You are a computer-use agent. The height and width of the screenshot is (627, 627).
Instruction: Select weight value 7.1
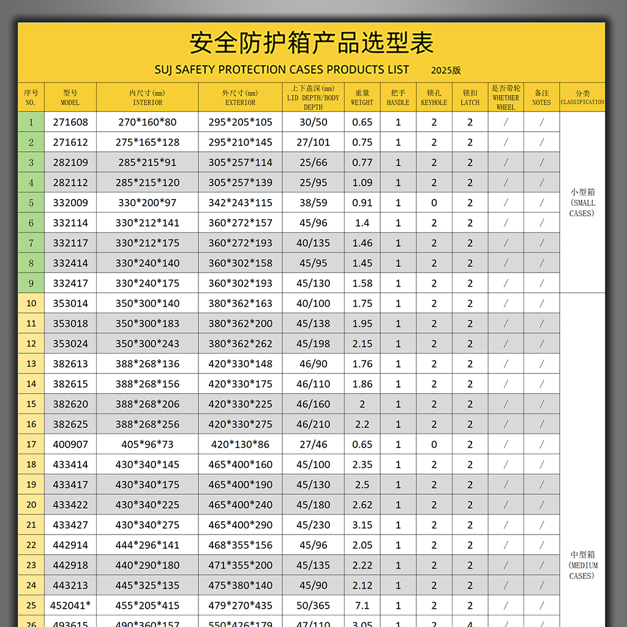point(362,605)
